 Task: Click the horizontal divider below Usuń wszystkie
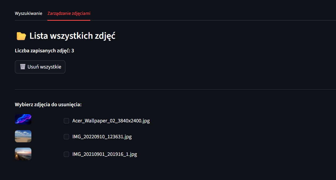coord(175,90)
